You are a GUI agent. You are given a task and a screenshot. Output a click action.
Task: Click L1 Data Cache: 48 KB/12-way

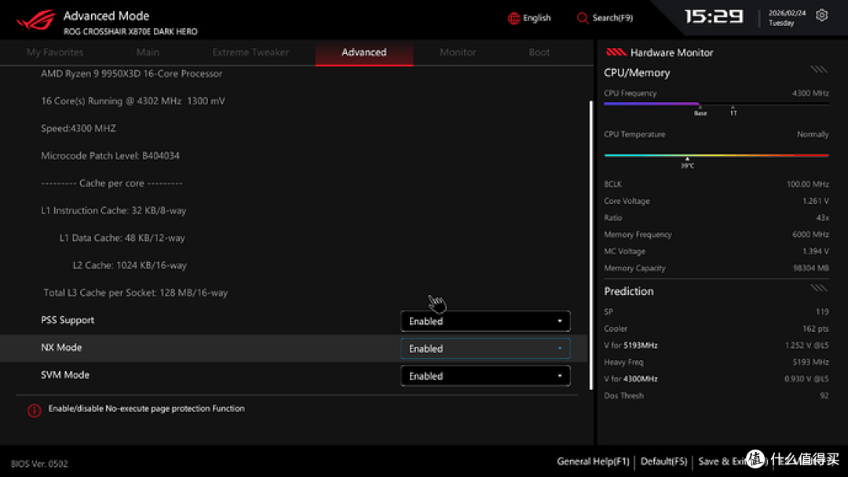coord(122,238)
